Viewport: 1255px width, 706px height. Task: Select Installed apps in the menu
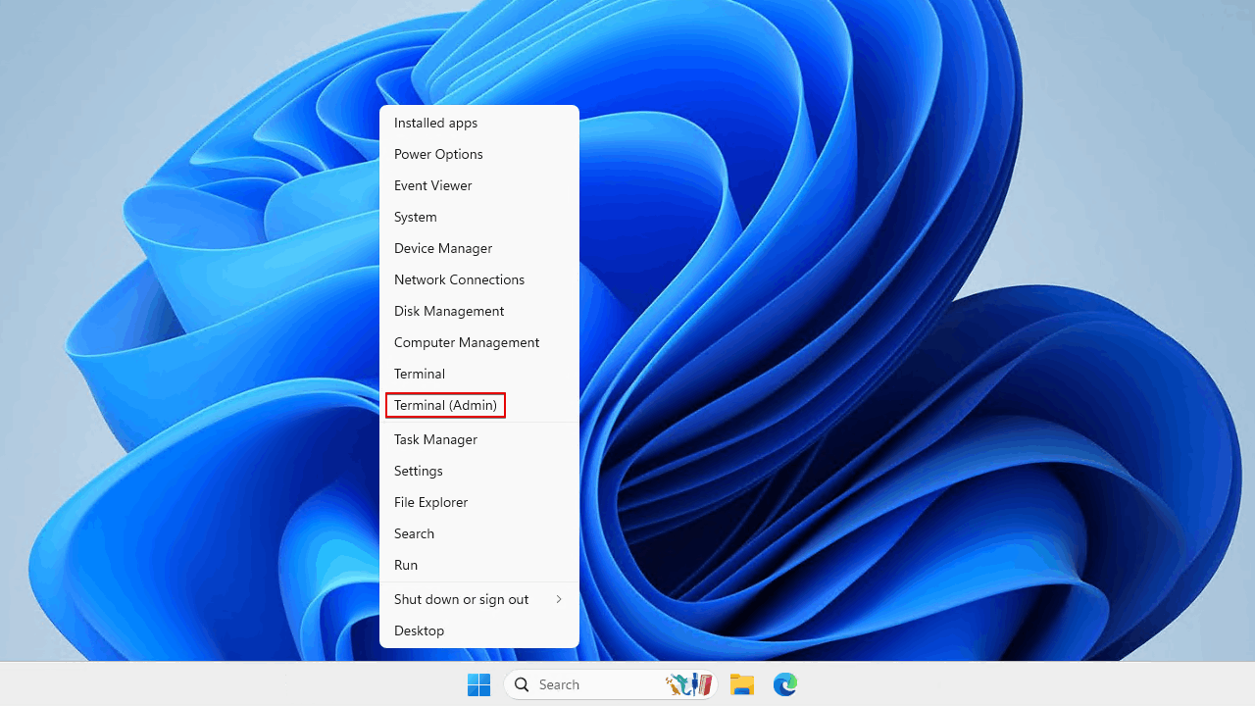tap(435, 123)
